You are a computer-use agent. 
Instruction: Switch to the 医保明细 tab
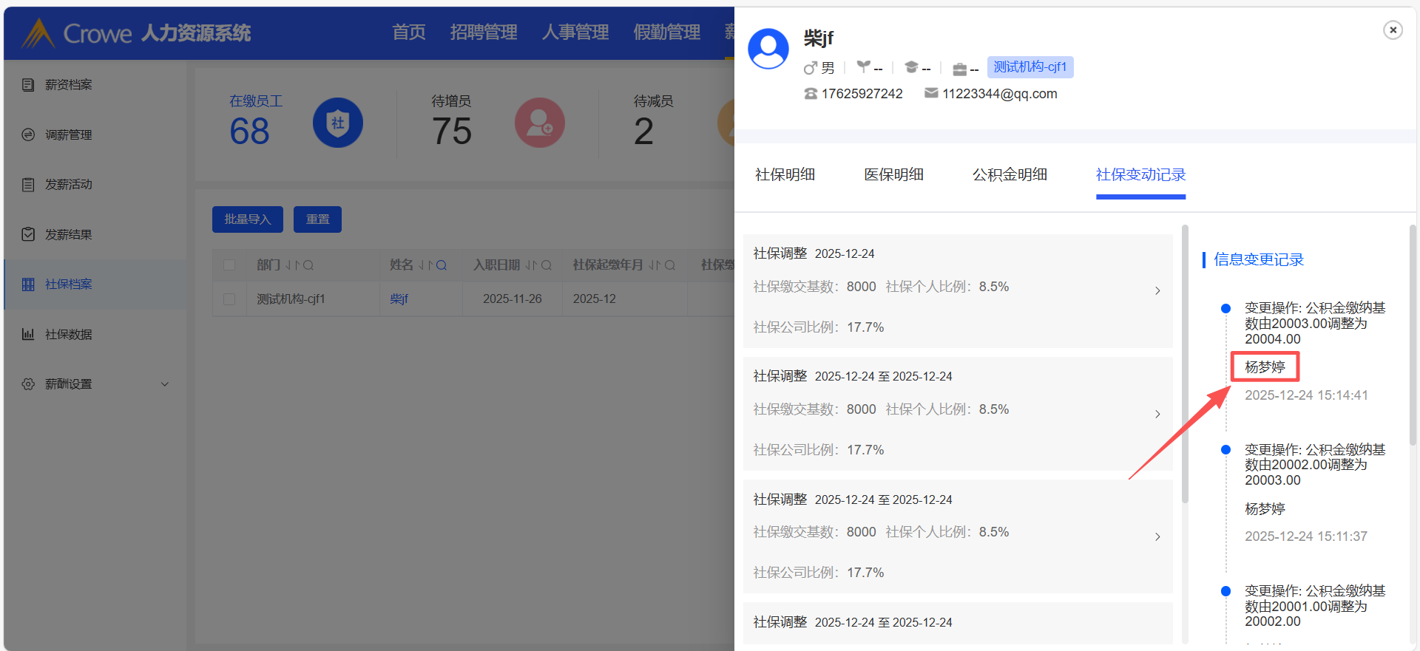coord(893,175)
